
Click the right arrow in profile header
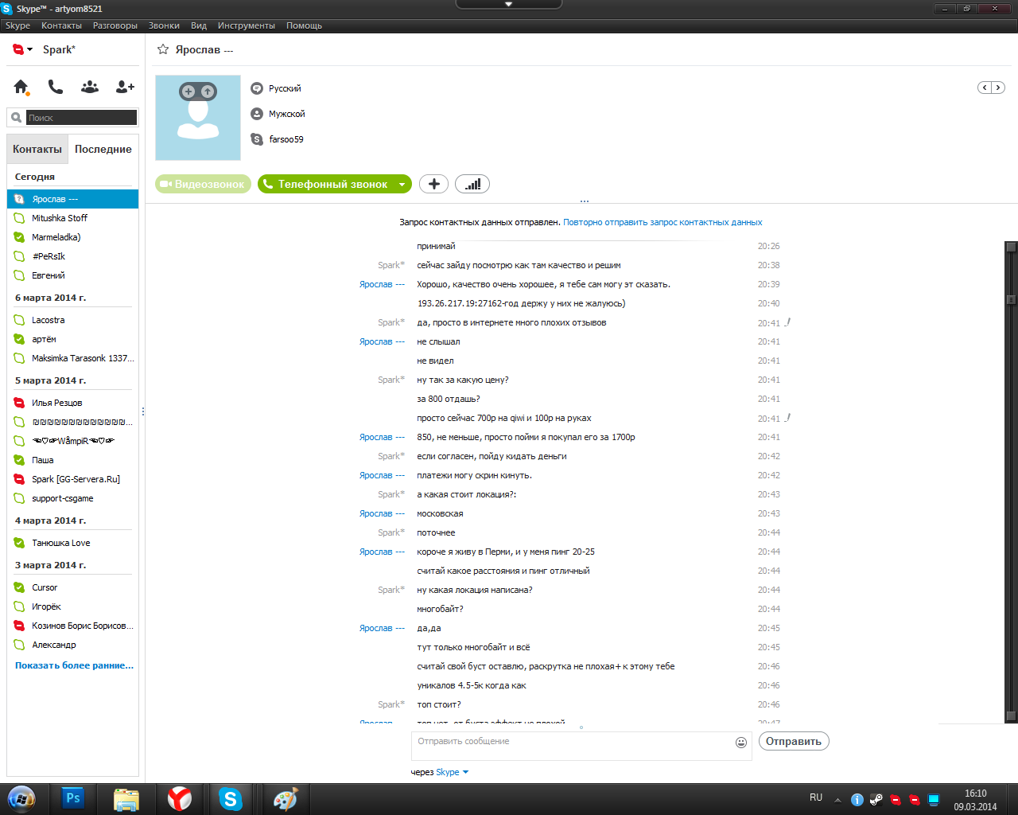coord(998,88)
